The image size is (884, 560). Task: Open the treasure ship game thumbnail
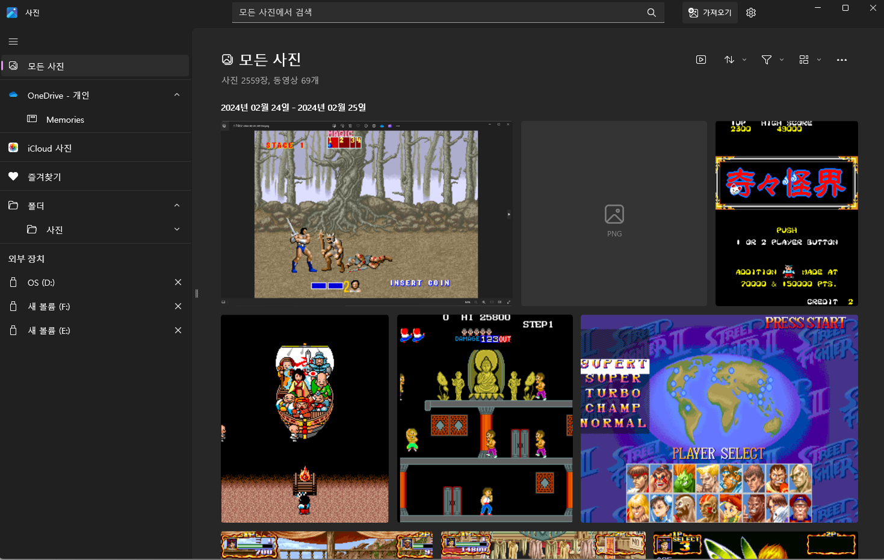[304, 419]
